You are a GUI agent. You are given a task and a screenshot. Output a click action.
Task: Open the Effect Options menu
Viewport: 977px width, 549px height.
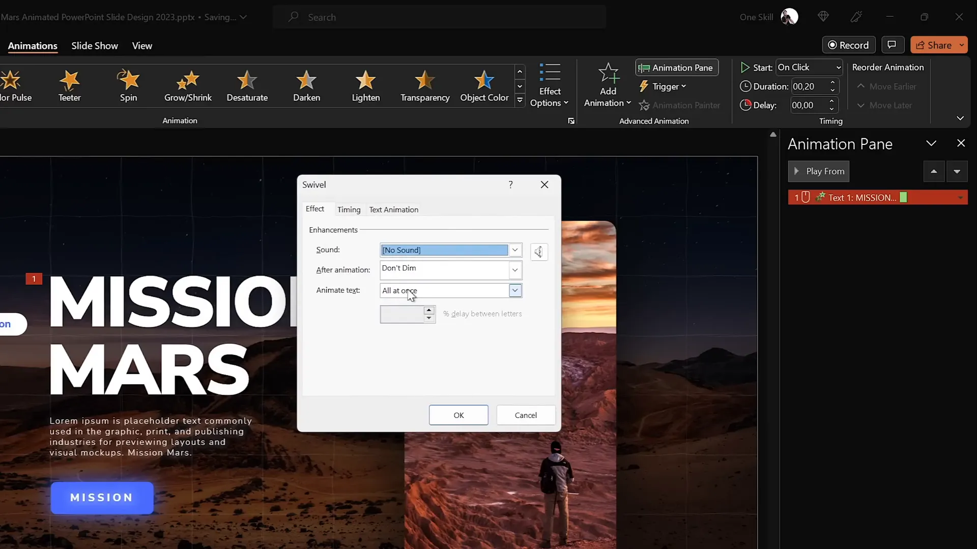pyautogui.click(x=550, y=85)
